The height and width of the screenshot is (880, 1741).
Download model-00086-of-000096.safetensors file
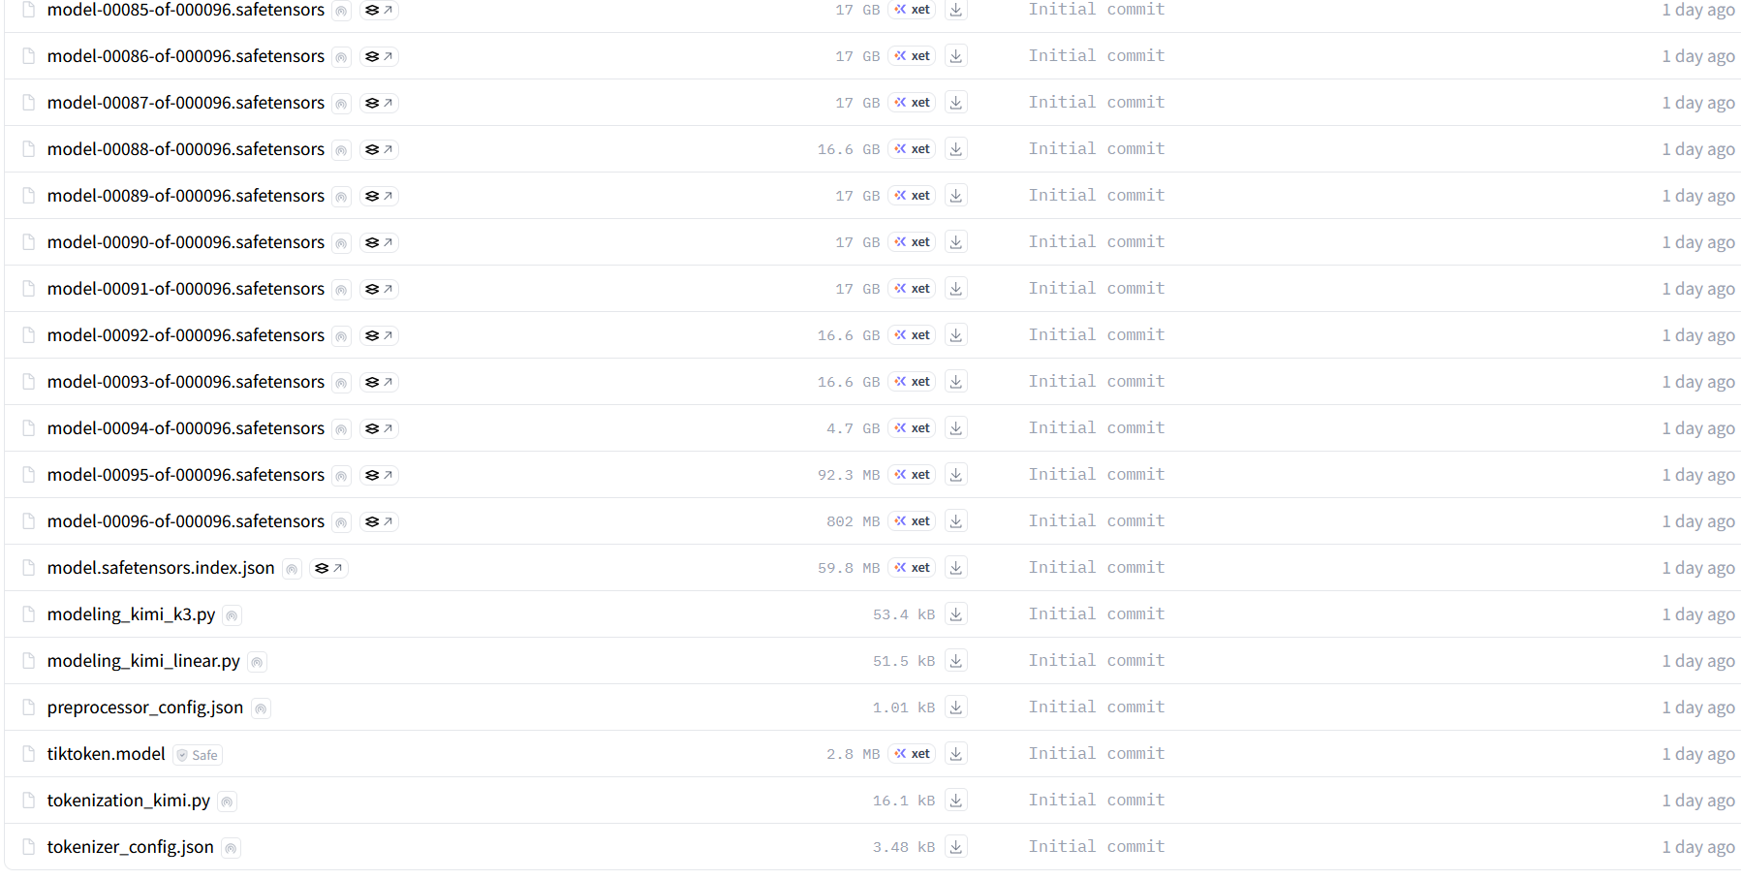point(955,56)
